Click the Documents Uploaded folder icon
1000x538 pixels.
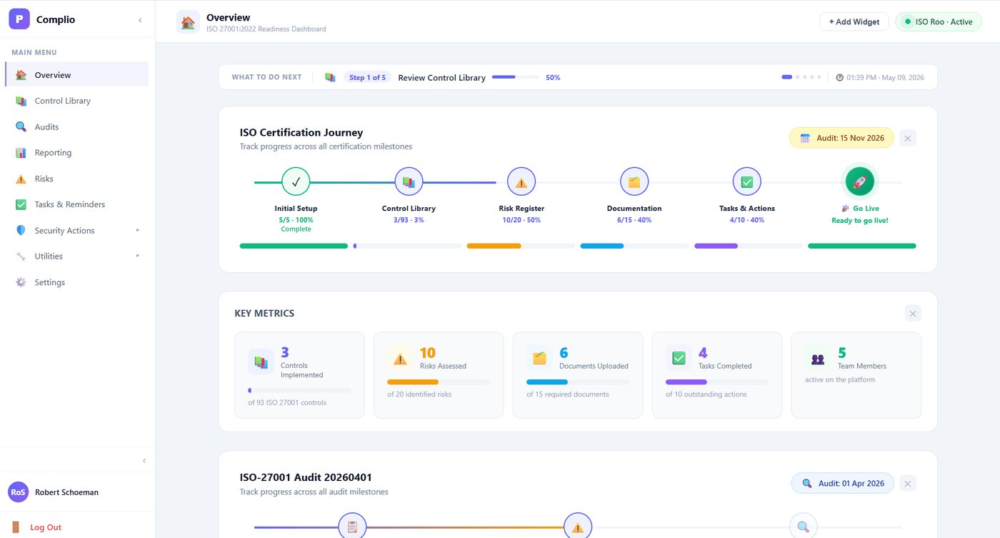(x=539, y=358)
